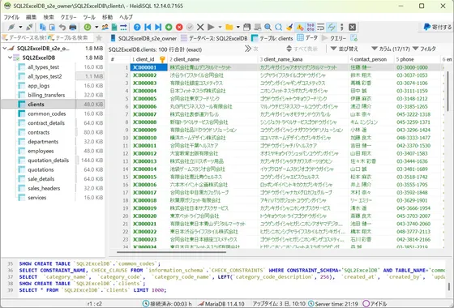Run the query with the play icon
Viewport: 454px width, 308px height.
tap(211, 28)
